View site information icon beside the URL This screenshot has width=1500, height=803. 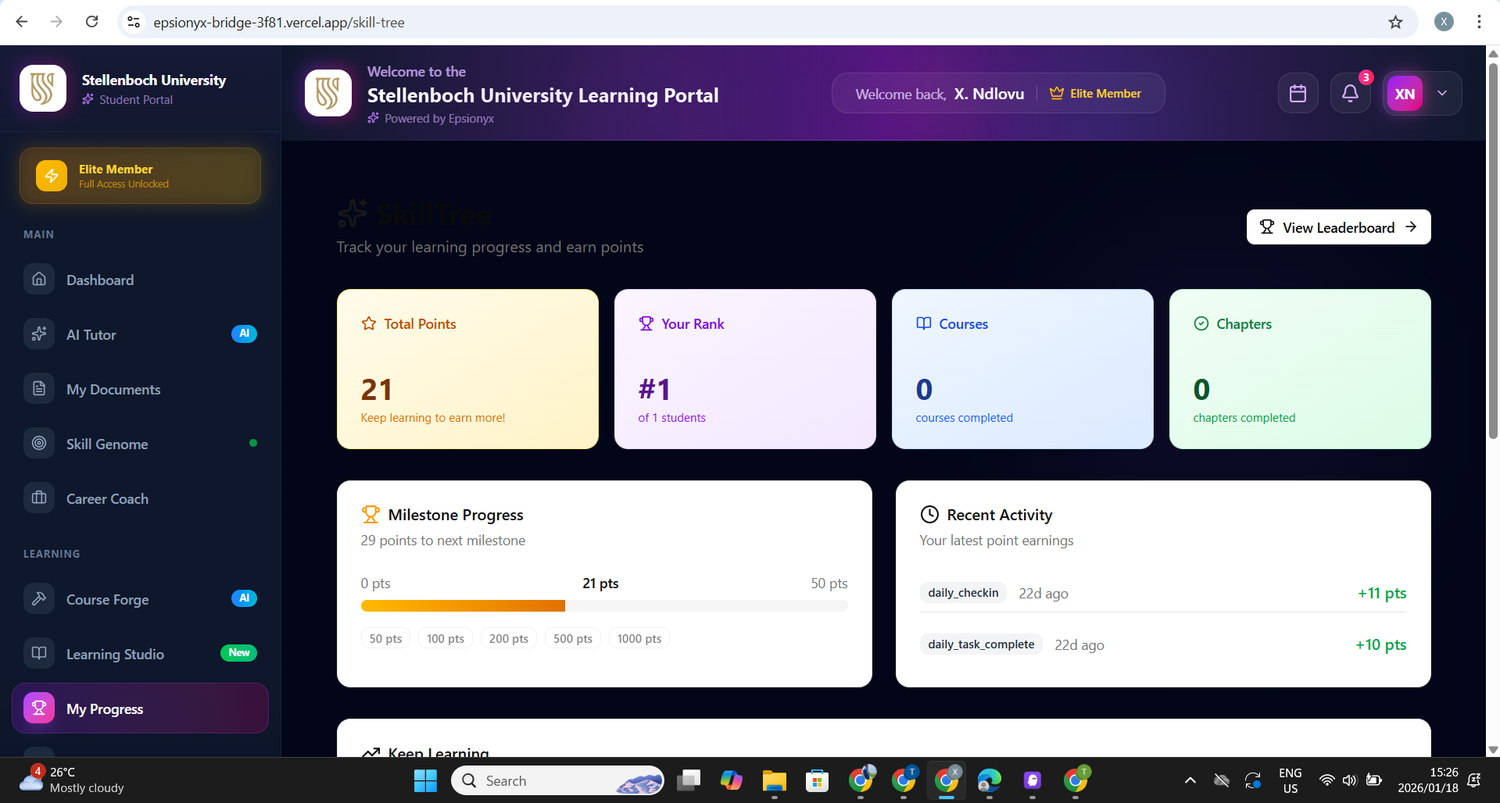(134, 23)
